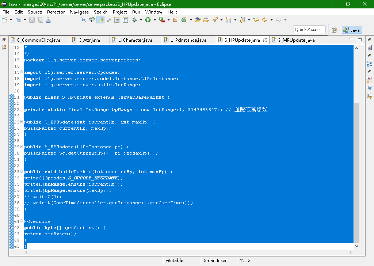Click the New Java Package icon
The image size is (374, 266).
click(175, 20)
